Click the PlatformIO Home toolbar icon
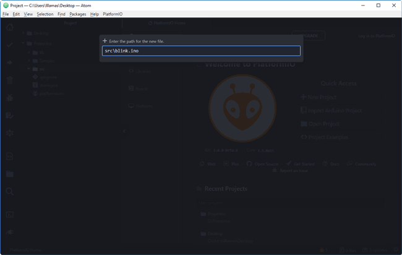Screen dimensions: 402x255 coord(10,27)
